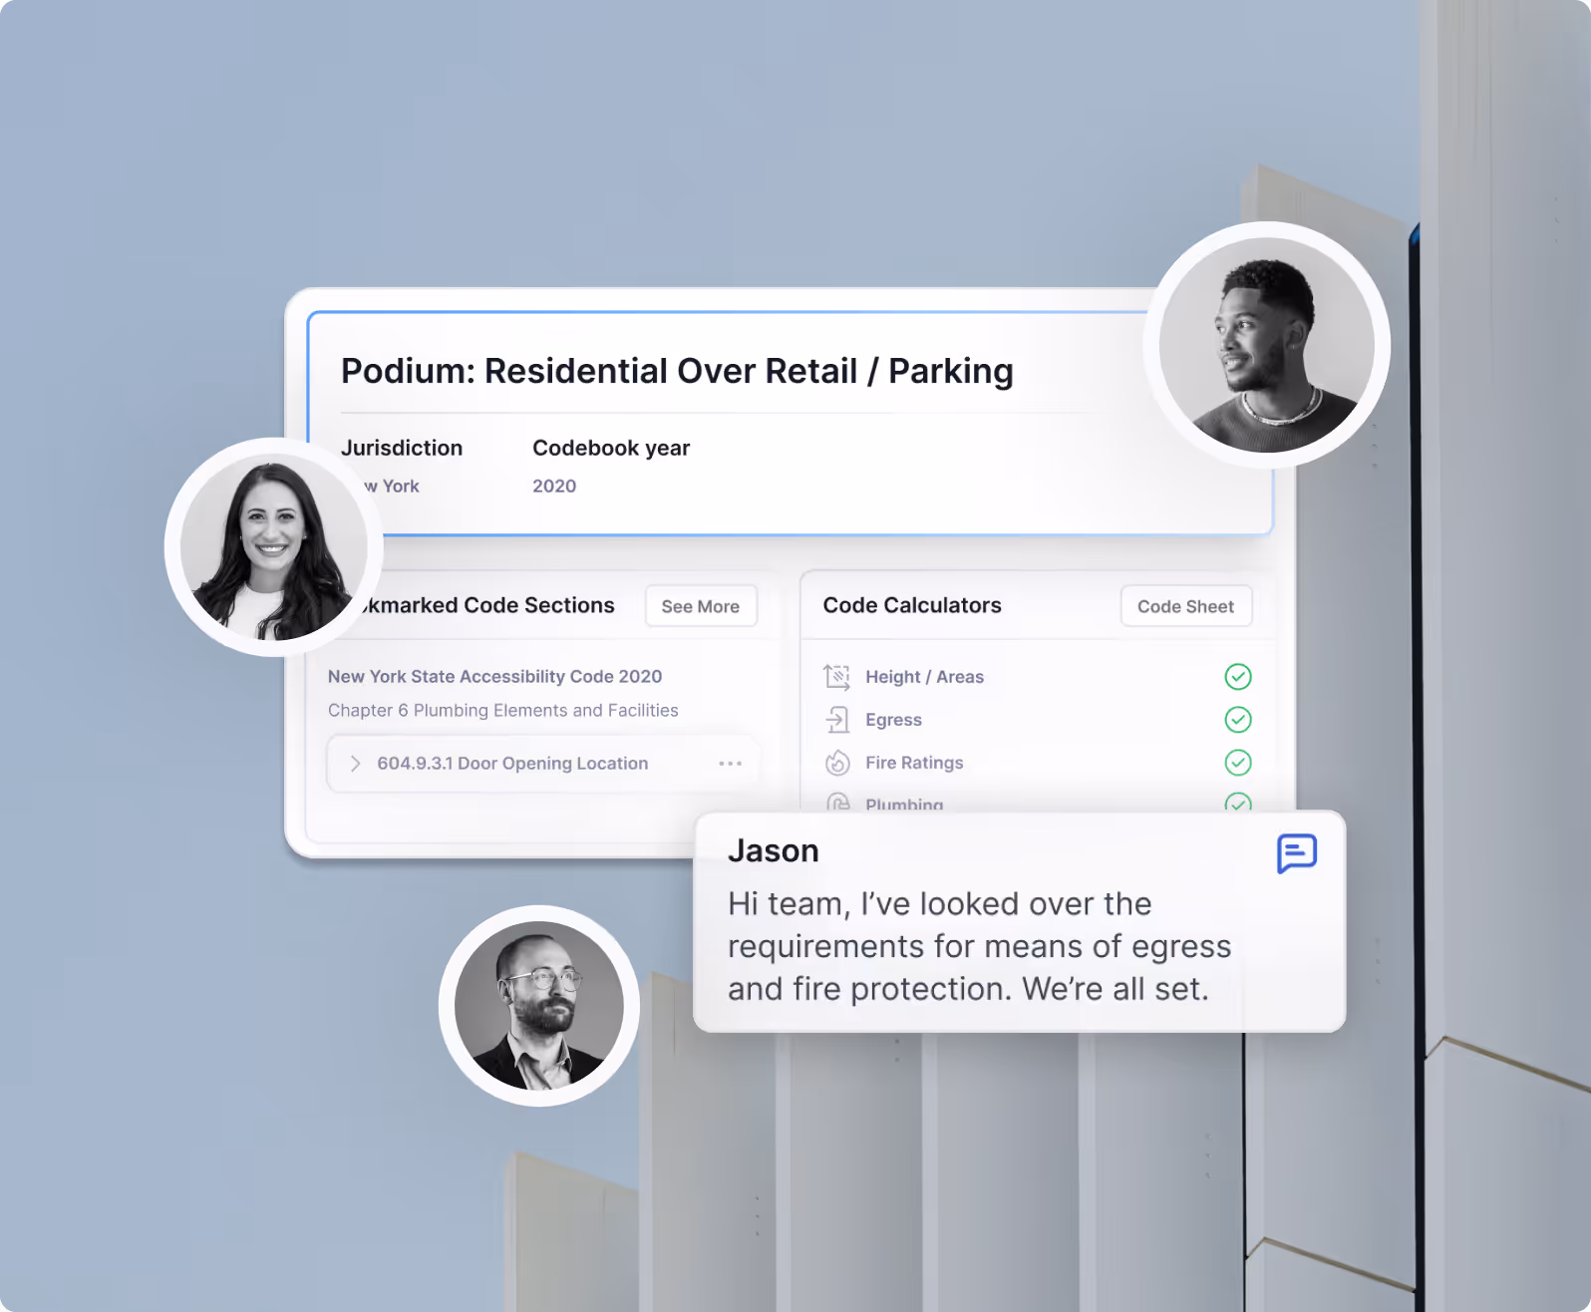This screenshot has height=1312, width=1591.
Task: Click the Plumbing calculator icon
Action: tap(837, 803)
